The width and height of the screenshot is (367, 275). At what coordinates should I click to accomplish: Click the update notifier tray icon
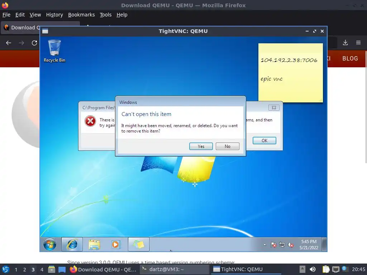coord(344,269)
